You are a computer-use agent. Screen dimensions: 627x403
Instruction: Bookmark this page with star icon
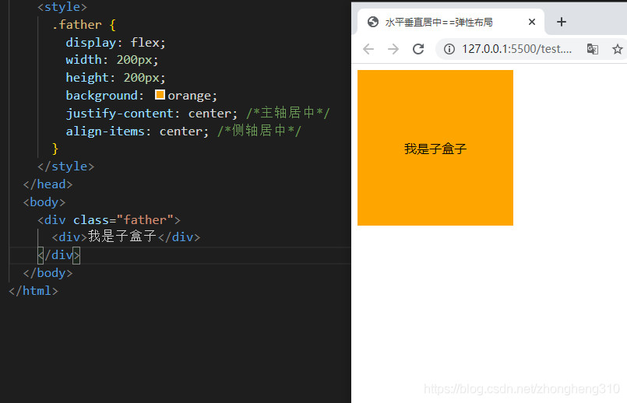pyautogui.click(x=618, y=49)
